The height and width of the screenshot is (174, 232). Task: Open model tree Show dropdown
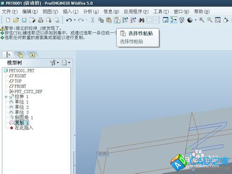(x=66, y=63)
